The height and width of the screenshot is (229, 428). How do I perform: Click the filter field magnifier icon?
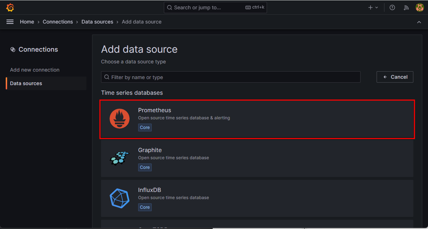(107, 77)
